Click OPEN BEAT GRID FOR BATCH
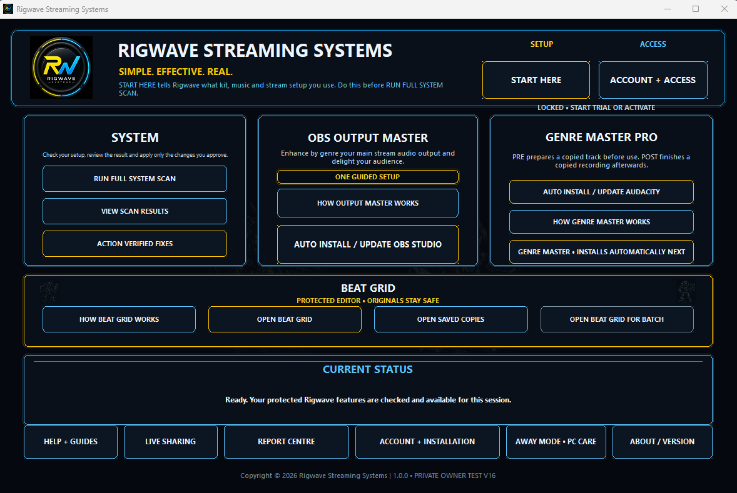Screen dimensions: 737x493 [x=617, y=319]
